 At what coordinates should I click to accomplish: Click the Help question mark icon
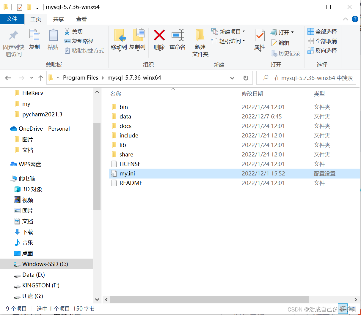click(x=355, y=19)
